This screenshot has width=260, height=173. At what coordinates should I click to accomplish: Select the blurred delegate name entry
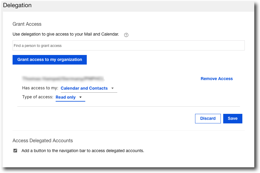tap(63, 79)
